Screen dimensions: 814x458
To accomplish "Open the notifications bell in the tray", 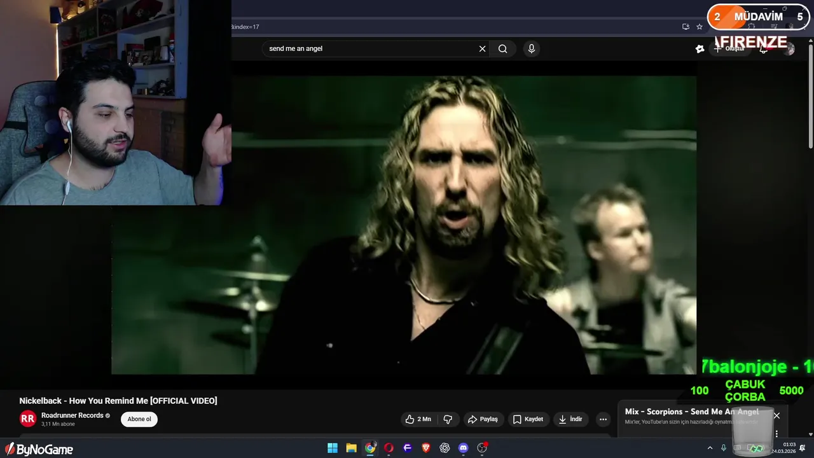I will pos(803,448).
